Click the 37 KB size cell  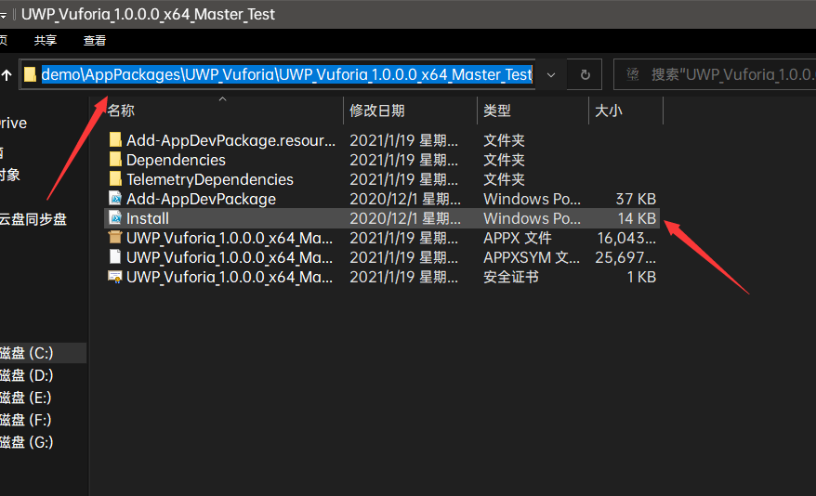[636, 199]
